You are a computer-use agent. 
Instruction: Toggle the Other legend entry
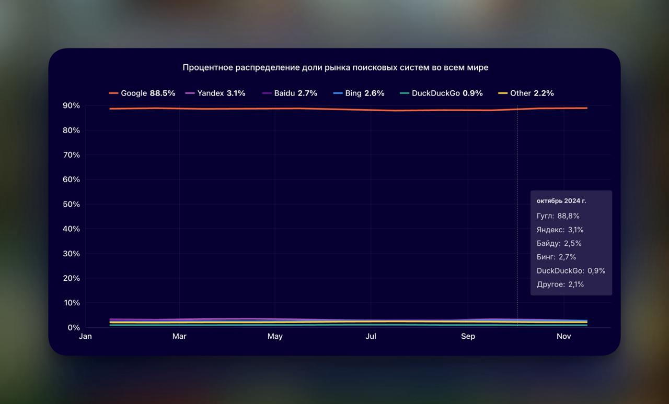tap(526, 93)
